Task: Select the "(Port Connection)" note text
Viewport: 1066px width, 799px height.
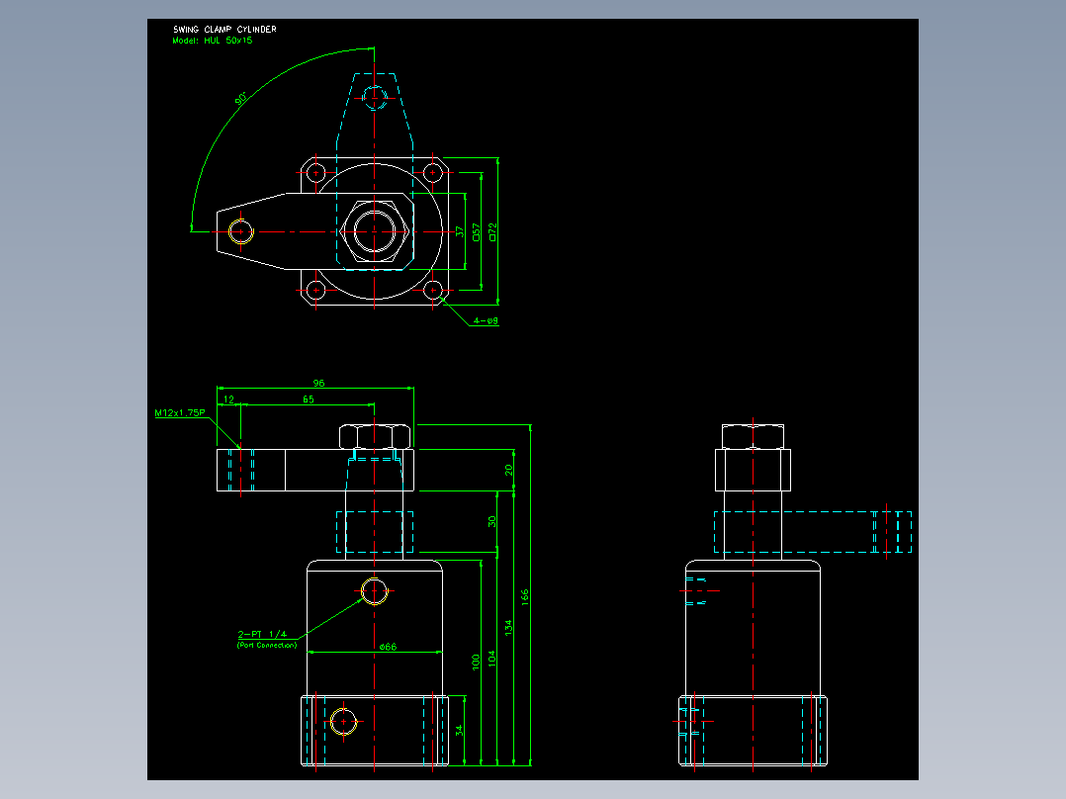Action: 267,645
